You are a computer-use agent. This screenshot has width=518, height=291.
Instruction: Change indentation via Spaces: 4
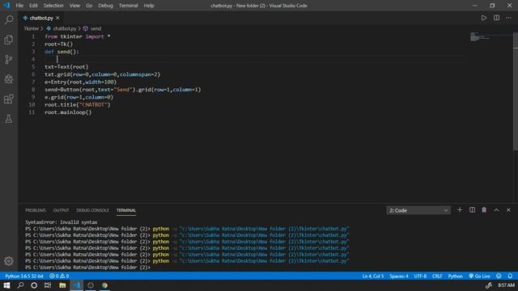399,276
